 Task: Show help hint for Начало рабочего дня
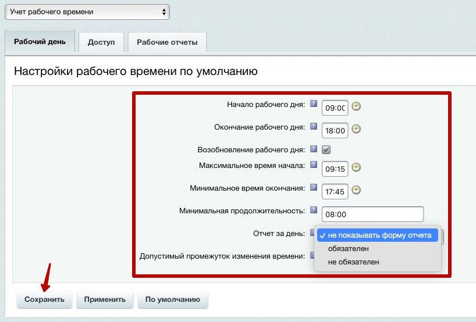[x=314, y=105]
